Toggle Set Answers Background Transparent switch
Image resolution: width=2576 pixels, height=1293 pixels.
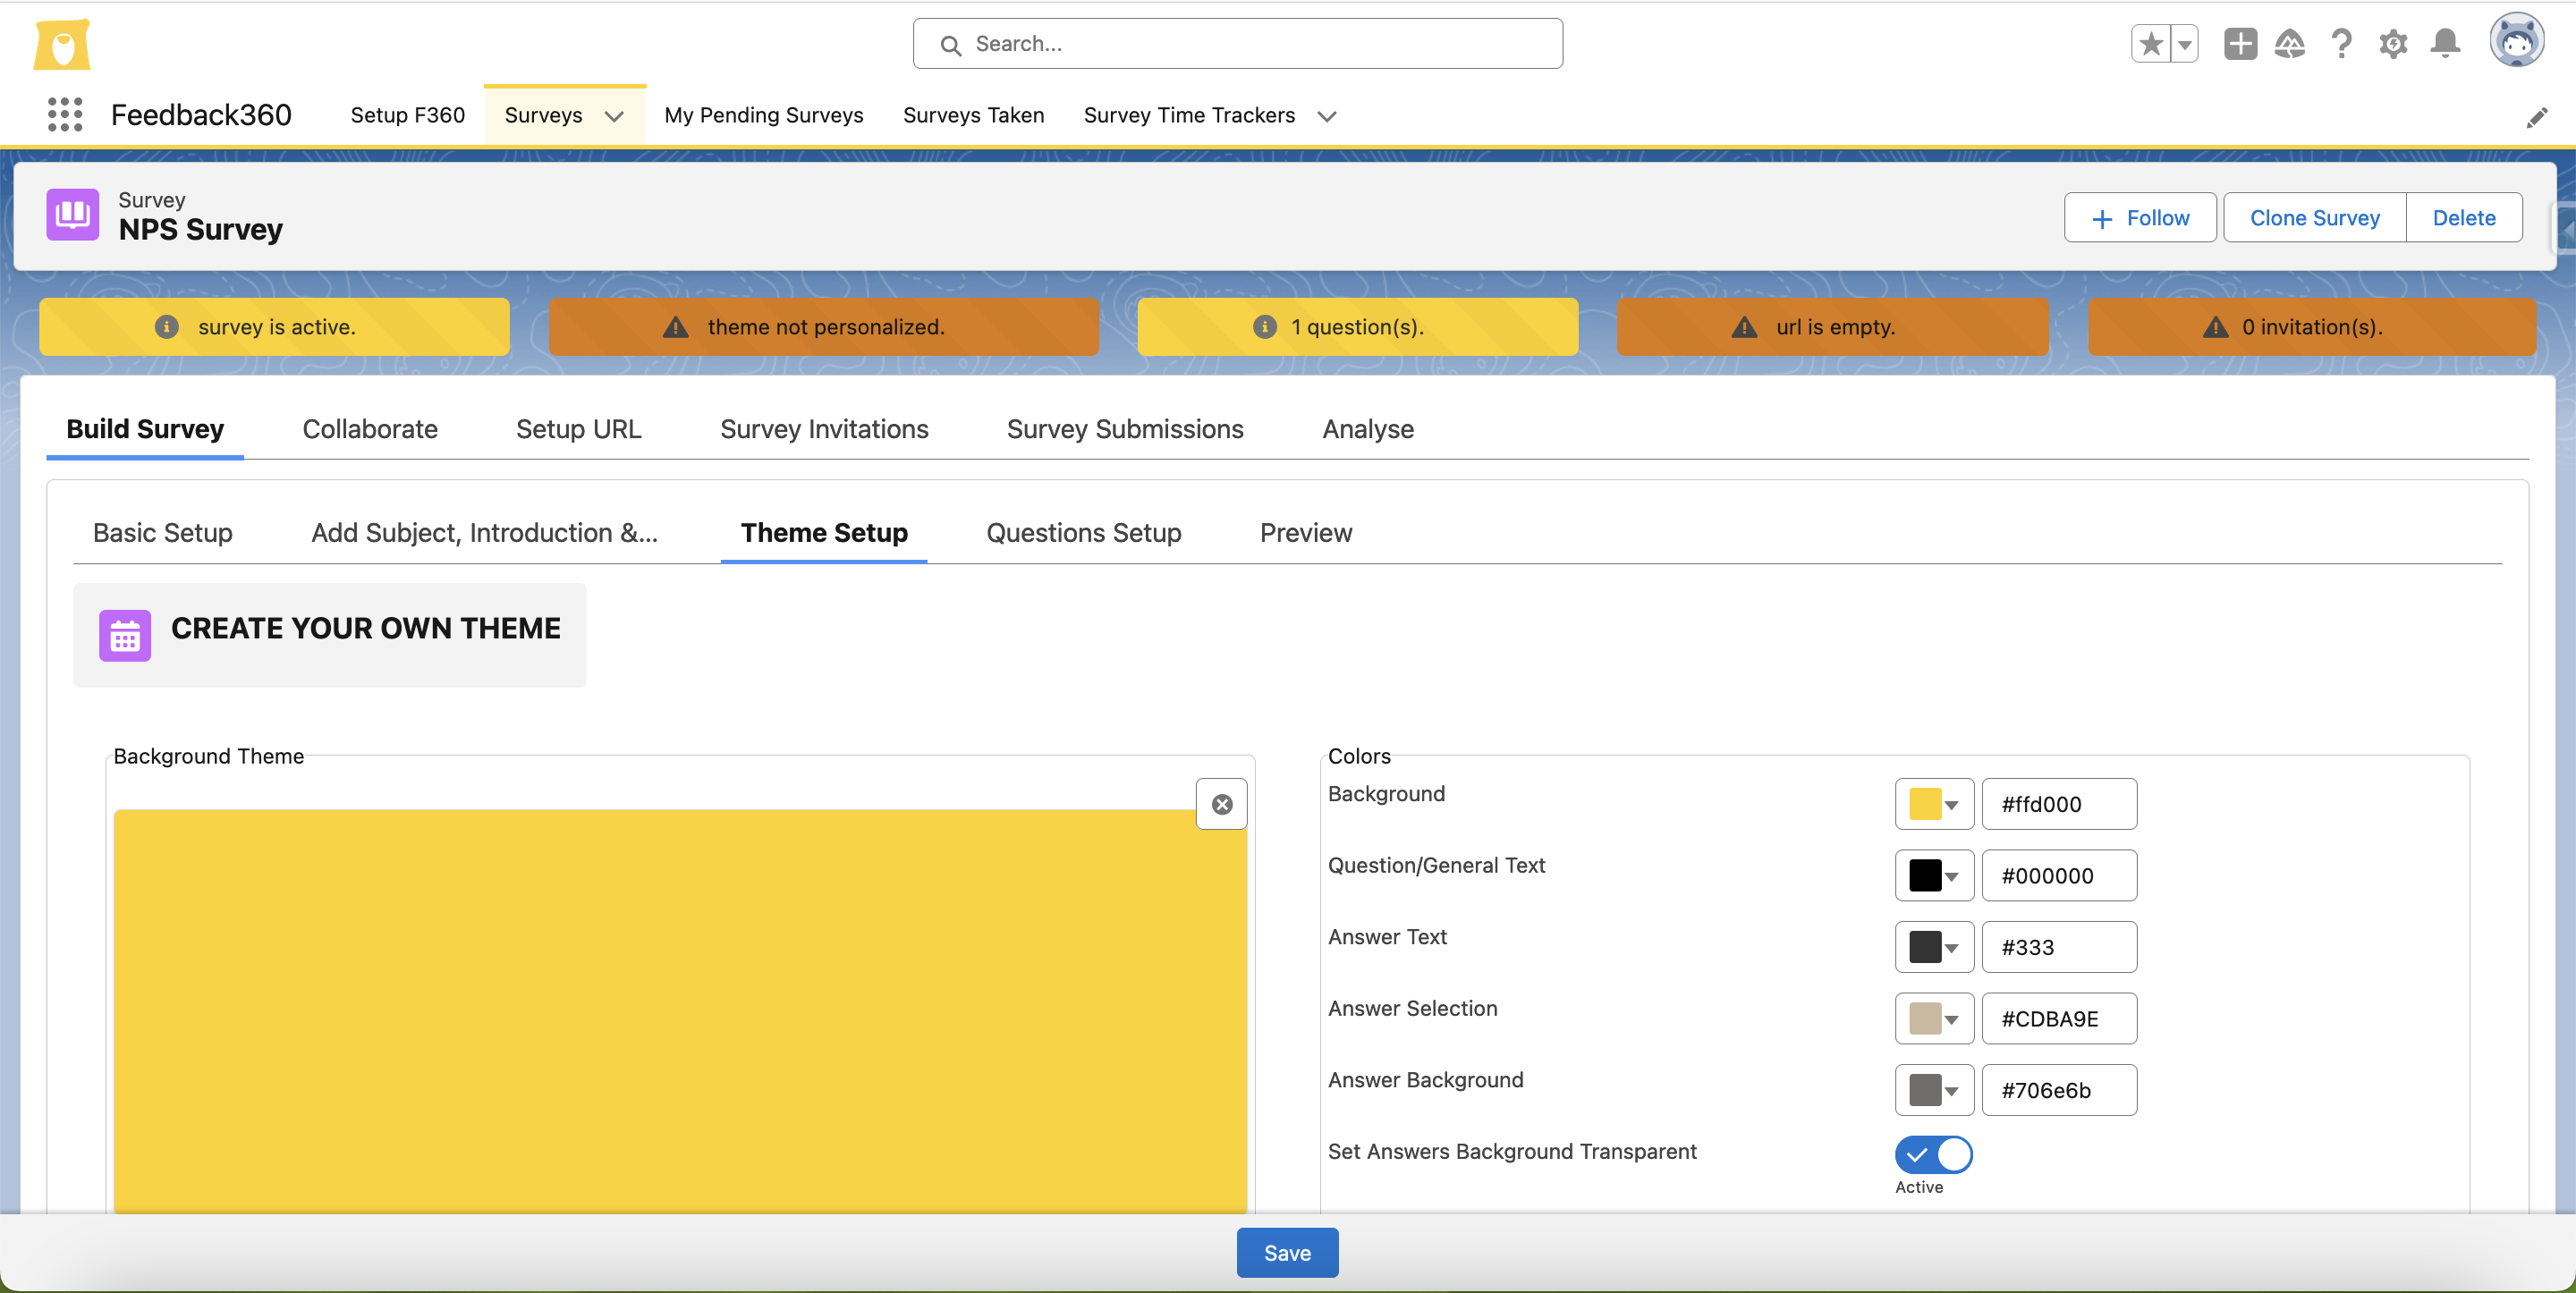(1933, 1154)
